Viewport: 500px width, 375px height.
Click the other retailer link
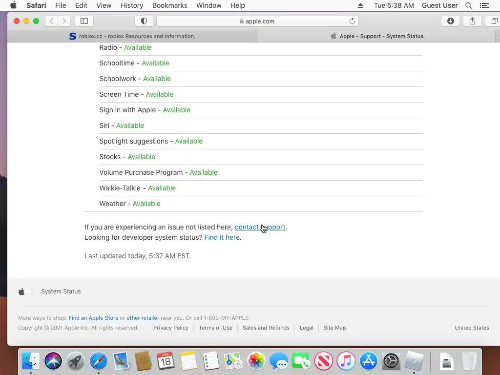[143, 318]
